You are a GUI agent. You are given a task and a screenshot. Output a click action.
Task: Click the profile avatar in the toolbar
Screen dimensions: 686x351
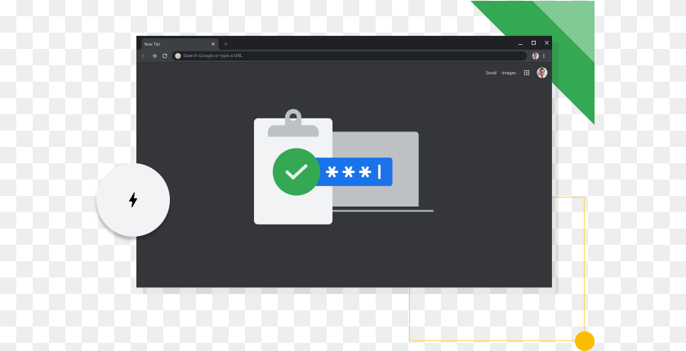tap(535, 56)
